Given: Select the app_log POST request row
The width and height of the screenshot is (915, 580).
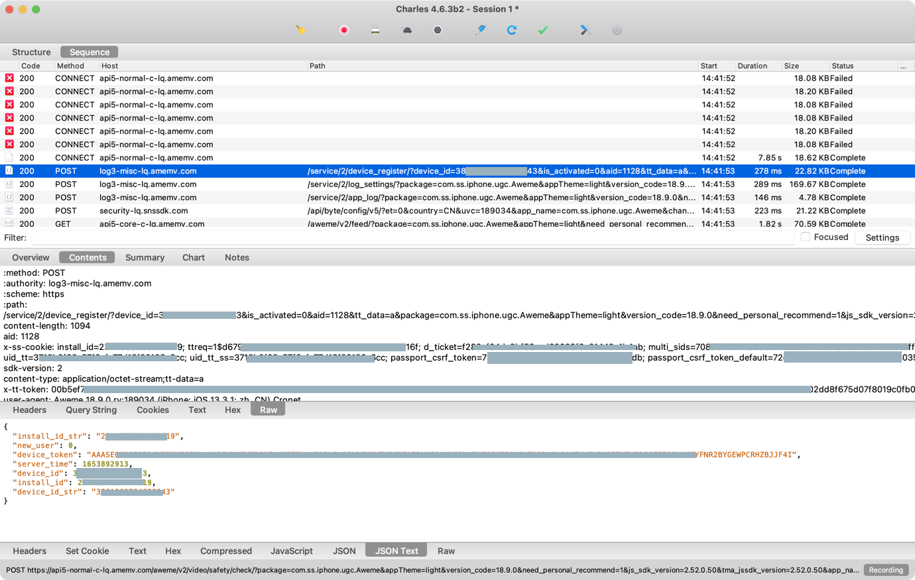Looking at the screenshot, I should pyautogui.click(x=457, y=198).
